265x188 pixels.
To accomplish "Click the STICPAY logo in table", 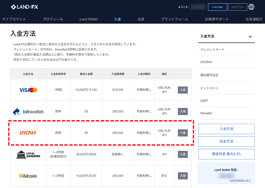I will (x=28, y=133).
